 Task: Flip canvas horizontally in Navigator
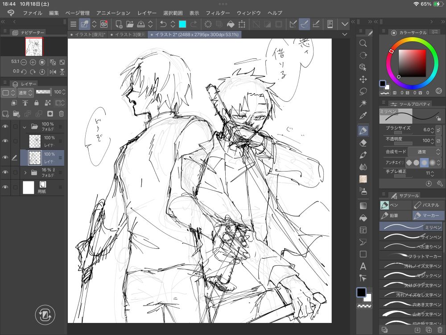53,72
